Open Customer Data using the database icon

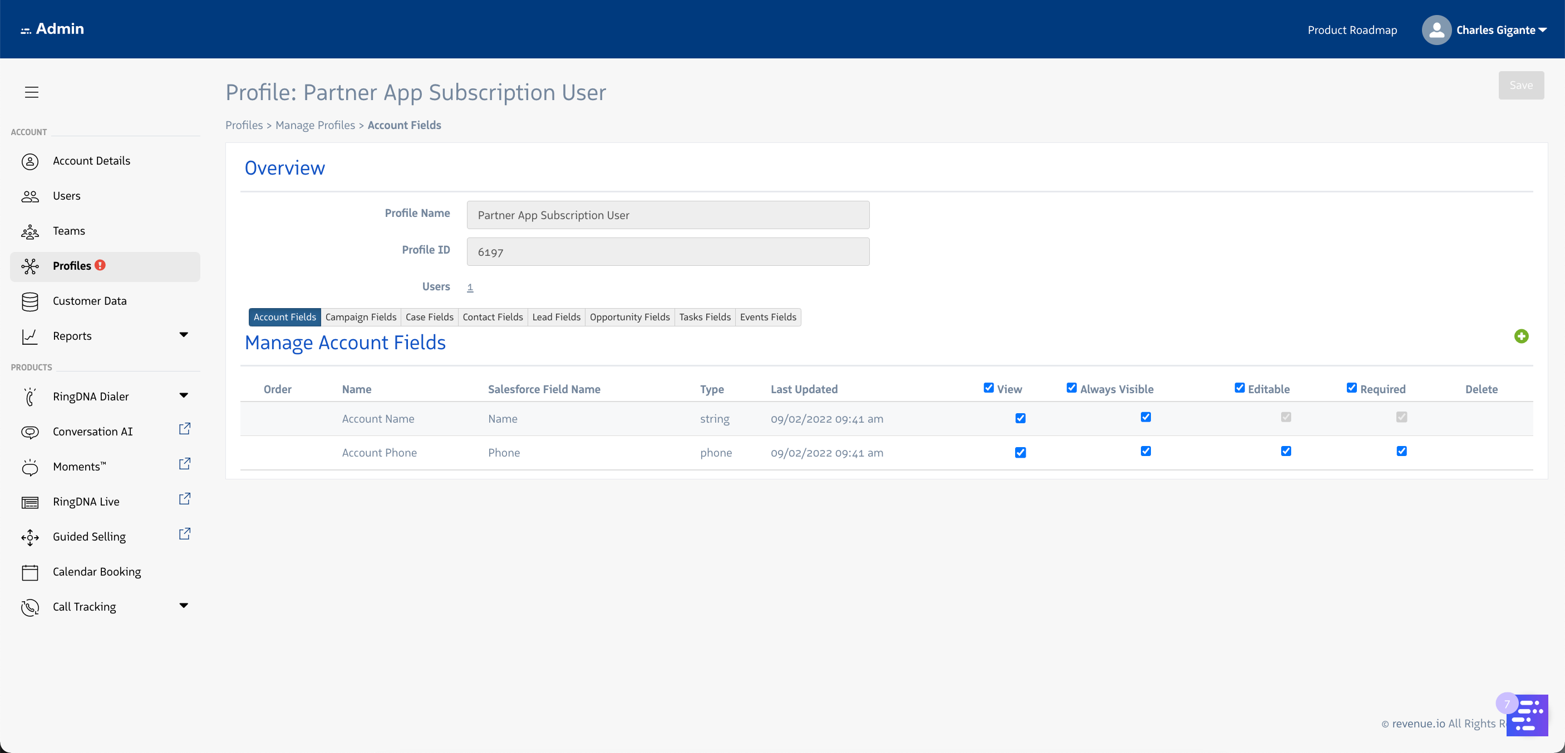[31, 301]
